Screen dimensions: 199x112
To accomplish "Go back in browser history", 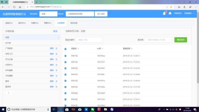I will click(x=3, y=7).
